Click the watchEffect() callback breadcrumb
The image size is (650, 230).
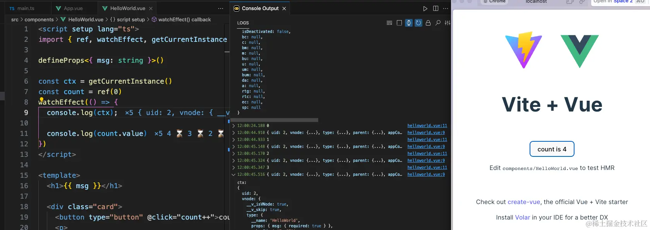[x=181, y=19]
